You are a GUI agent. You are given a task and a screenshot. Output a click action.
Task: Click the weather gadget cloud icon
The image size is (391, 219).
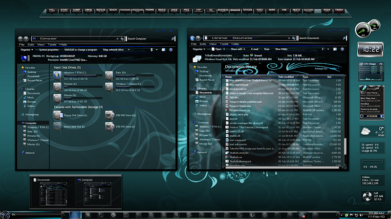[366, 131]
